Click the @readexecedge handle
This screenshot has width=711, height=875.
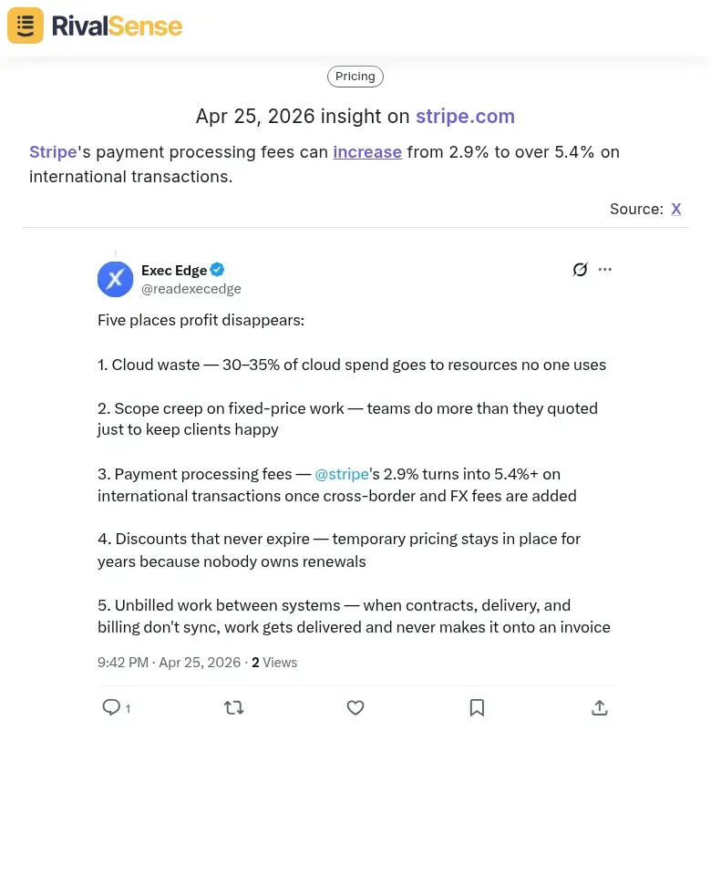[x=191, y=288]
